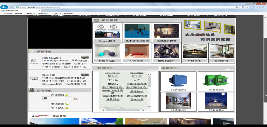This screenshot has width=267, height=127.
Task: Click the QQ penguin icon button
Action: [75, 99]
